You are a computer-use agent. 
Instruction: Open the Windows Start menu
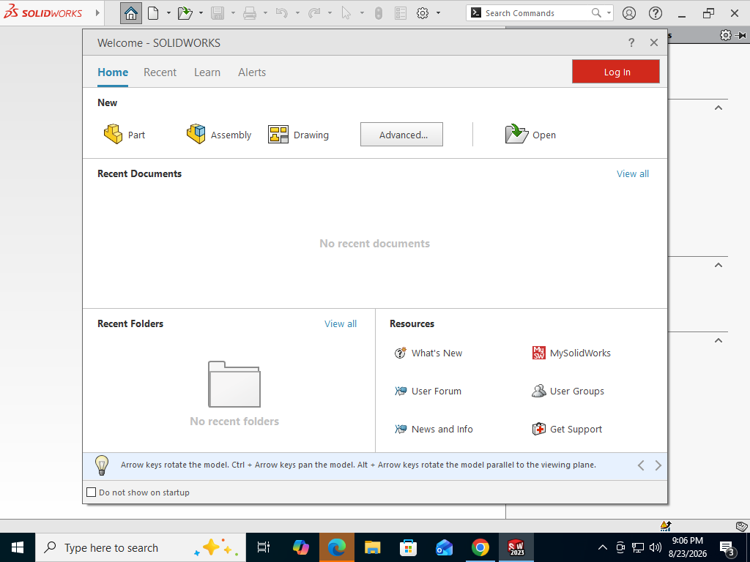pos(18,547)
